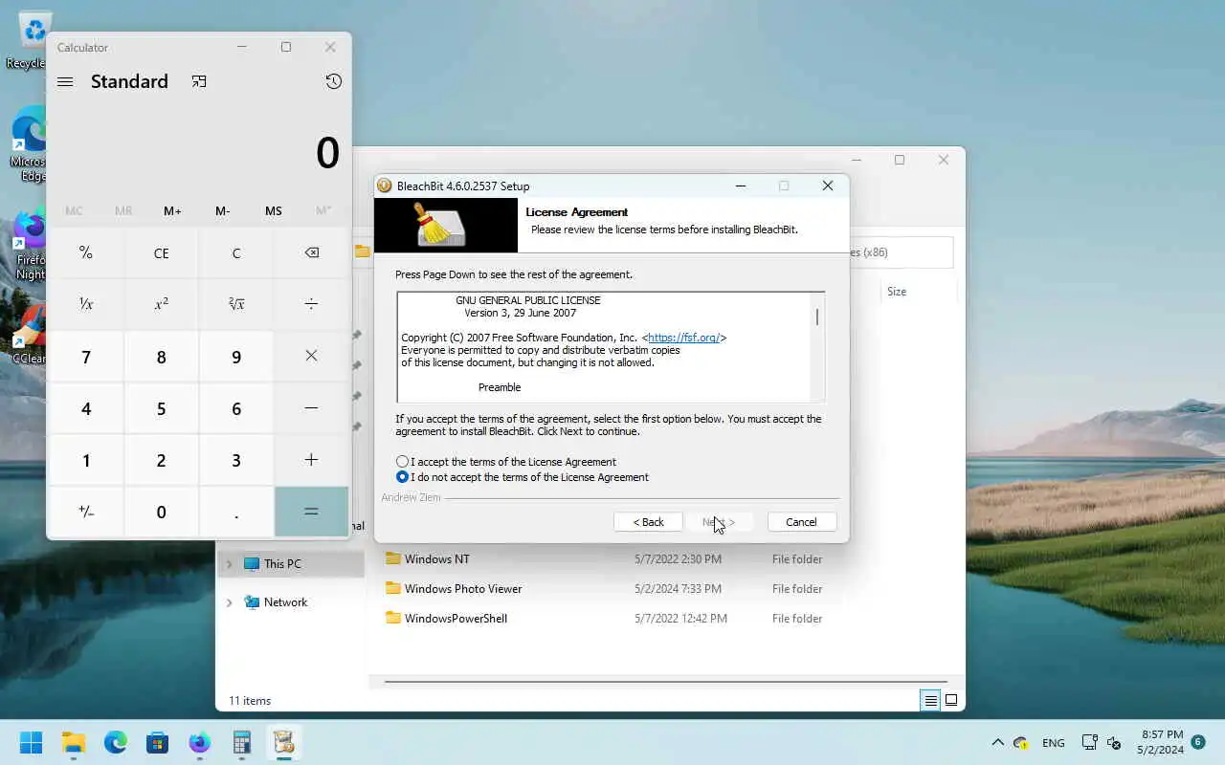The image size is (1225, 765).
Task: Click the Back button in setup
Action: point(648,522)
